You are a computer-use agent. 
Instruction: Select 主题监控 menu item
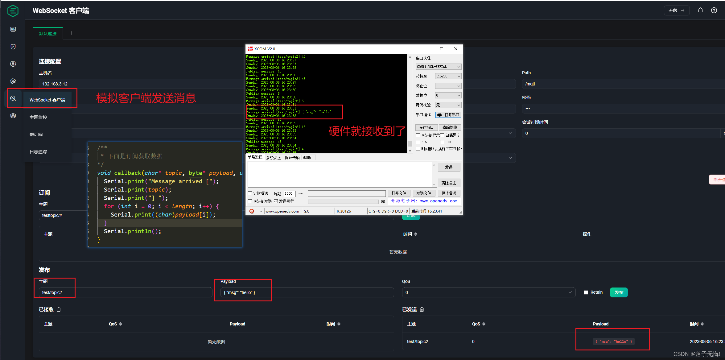coord(38,117)
